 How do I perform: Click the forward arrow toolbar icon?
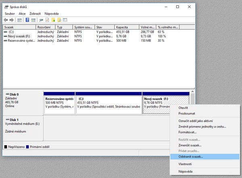[x=12, y=20]
